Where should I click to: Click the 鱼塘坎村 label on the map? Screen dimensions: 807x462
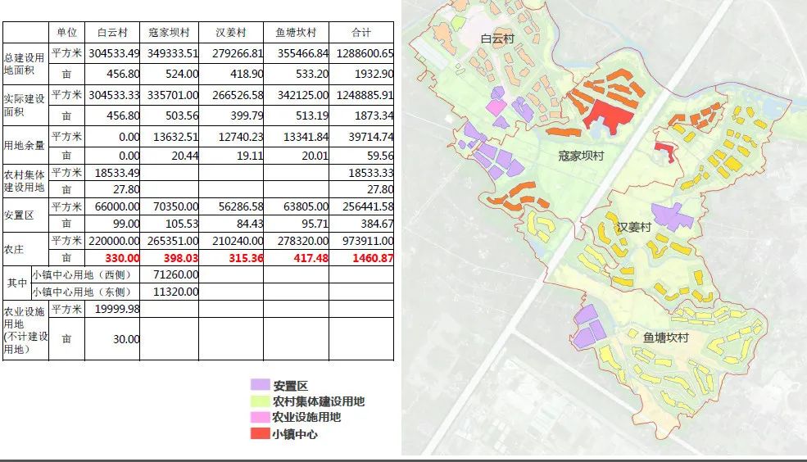(664, 337)
